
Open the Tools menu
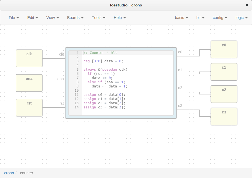pyautogui.click(x=99, y=18)
